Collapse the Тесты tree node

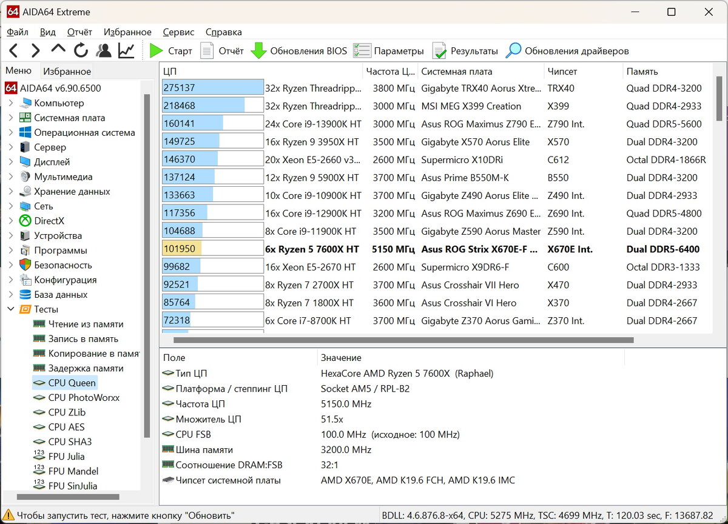coord(10,309)
